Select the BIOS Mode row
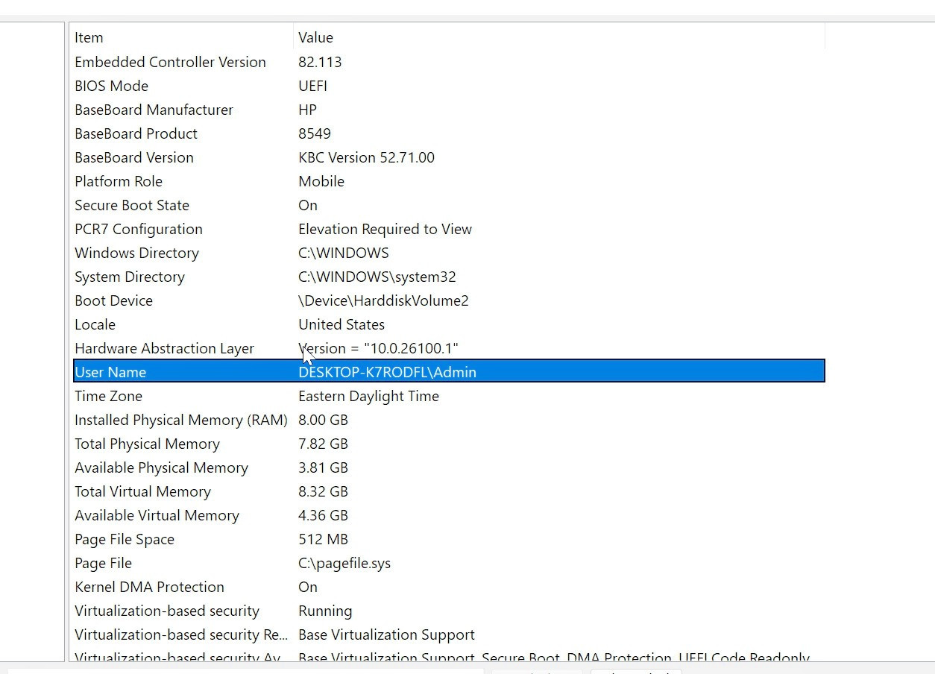Viewport: 935px width, 674px height. tap(449, 86)
